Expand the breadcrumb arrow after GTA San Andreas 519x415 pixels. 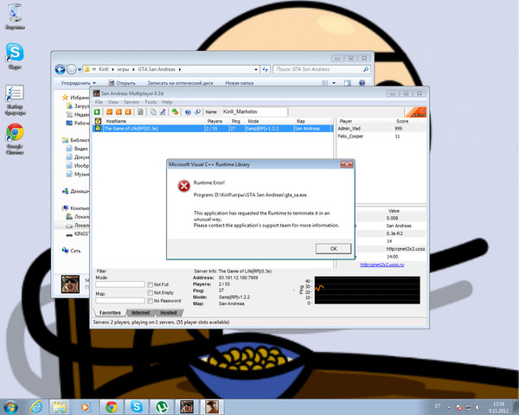click(180, 69)
